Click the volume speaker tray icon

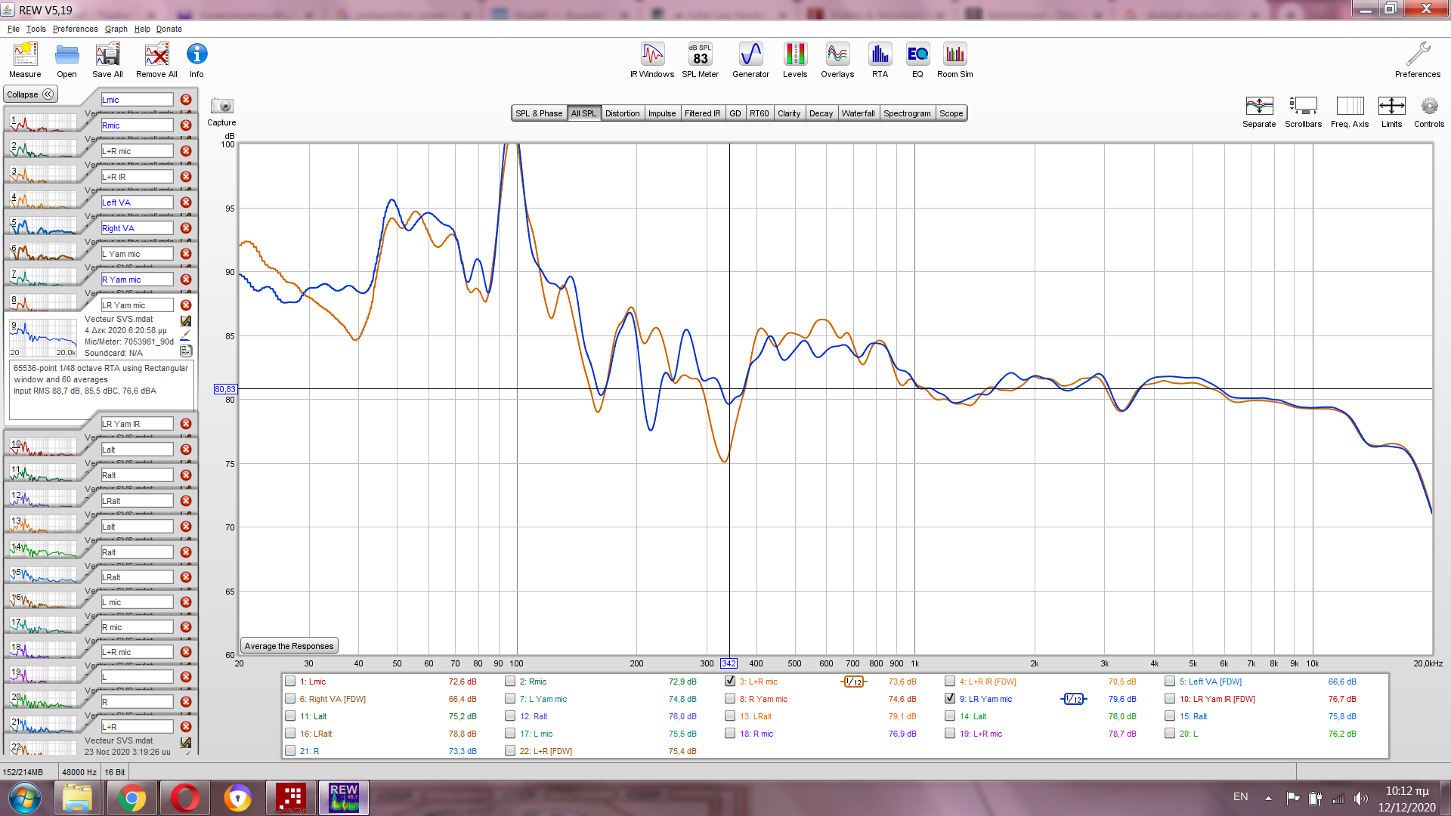[x=1360, y=798]
